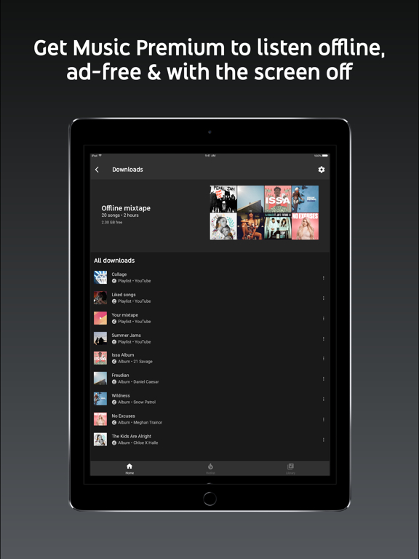
Task: Tap 'Album • Snow Patrol' subtitle
Action: [137, 402]
